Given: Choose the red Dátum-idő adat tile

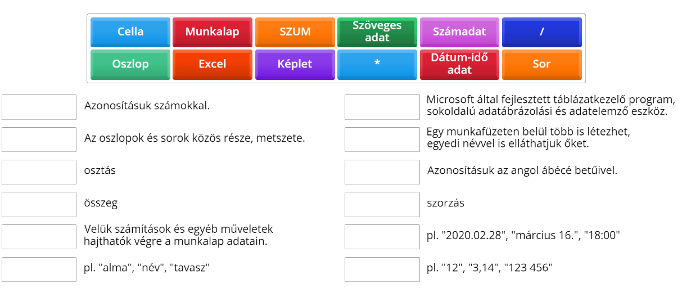Looking at the screenshot, I should [459, 65].
